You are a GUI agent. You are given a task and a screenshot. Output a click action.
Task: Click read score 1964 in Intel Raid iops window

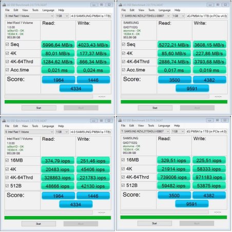click(59, 196)
